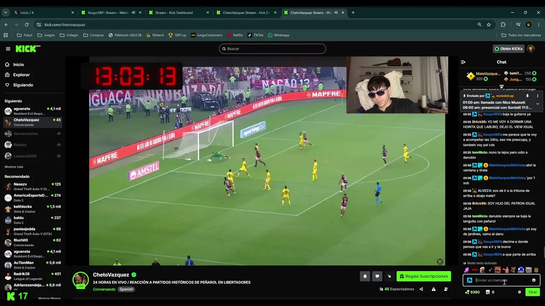Collapse list with Mostrar Menos

point(49,298)
